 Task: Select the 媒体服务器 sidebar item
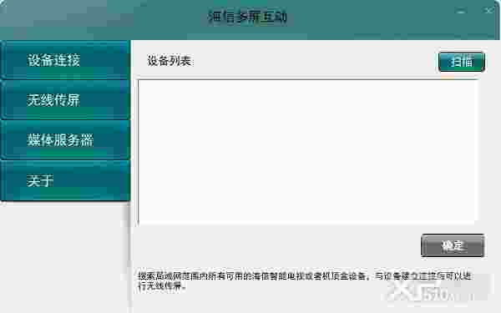click(65, 140)
